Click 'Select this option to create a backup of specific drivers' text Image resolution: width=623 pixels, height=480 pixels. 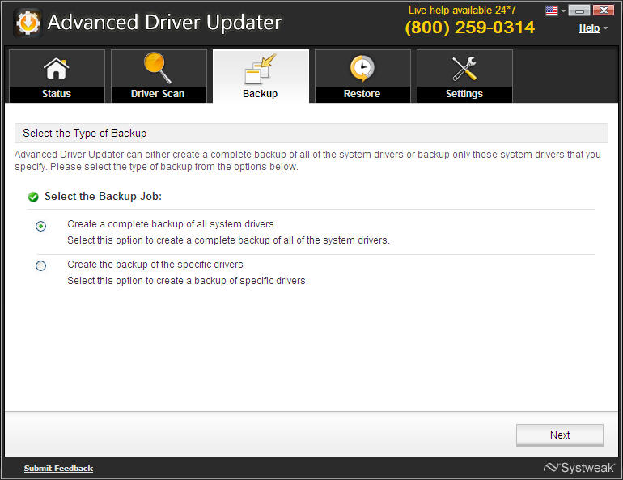188,281
